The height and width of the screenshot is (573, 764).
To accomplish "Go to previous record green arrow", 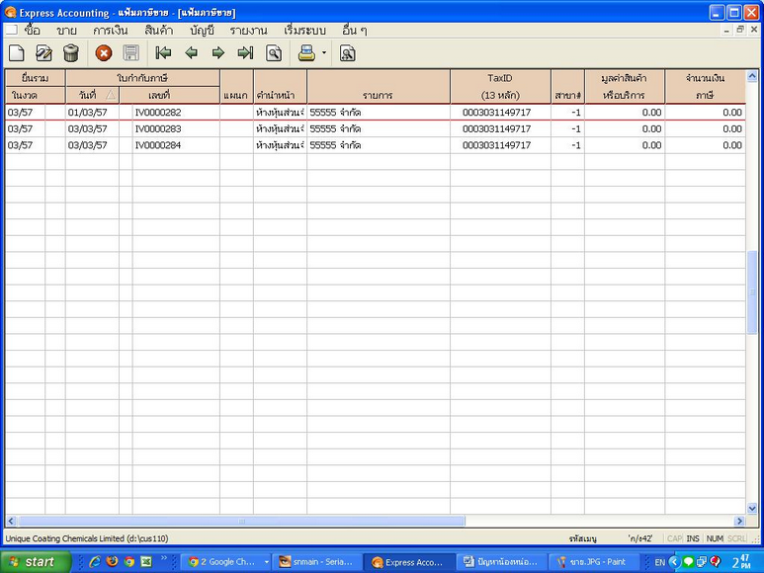I will click(x=191, y=53).
